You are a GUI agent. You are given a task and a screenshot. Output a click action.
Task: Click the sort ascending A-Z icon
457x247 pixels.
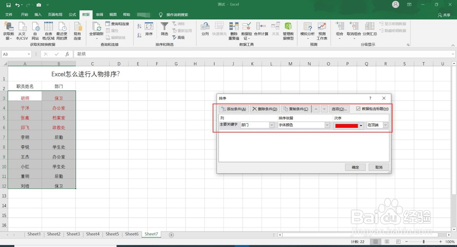pyautogui.click(x=139, y=26)
